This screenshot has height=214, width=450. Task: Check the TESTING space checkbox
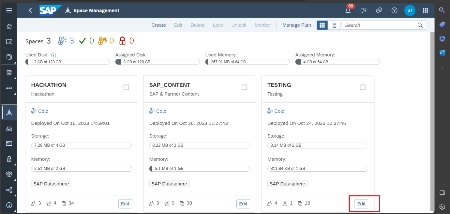362,87
